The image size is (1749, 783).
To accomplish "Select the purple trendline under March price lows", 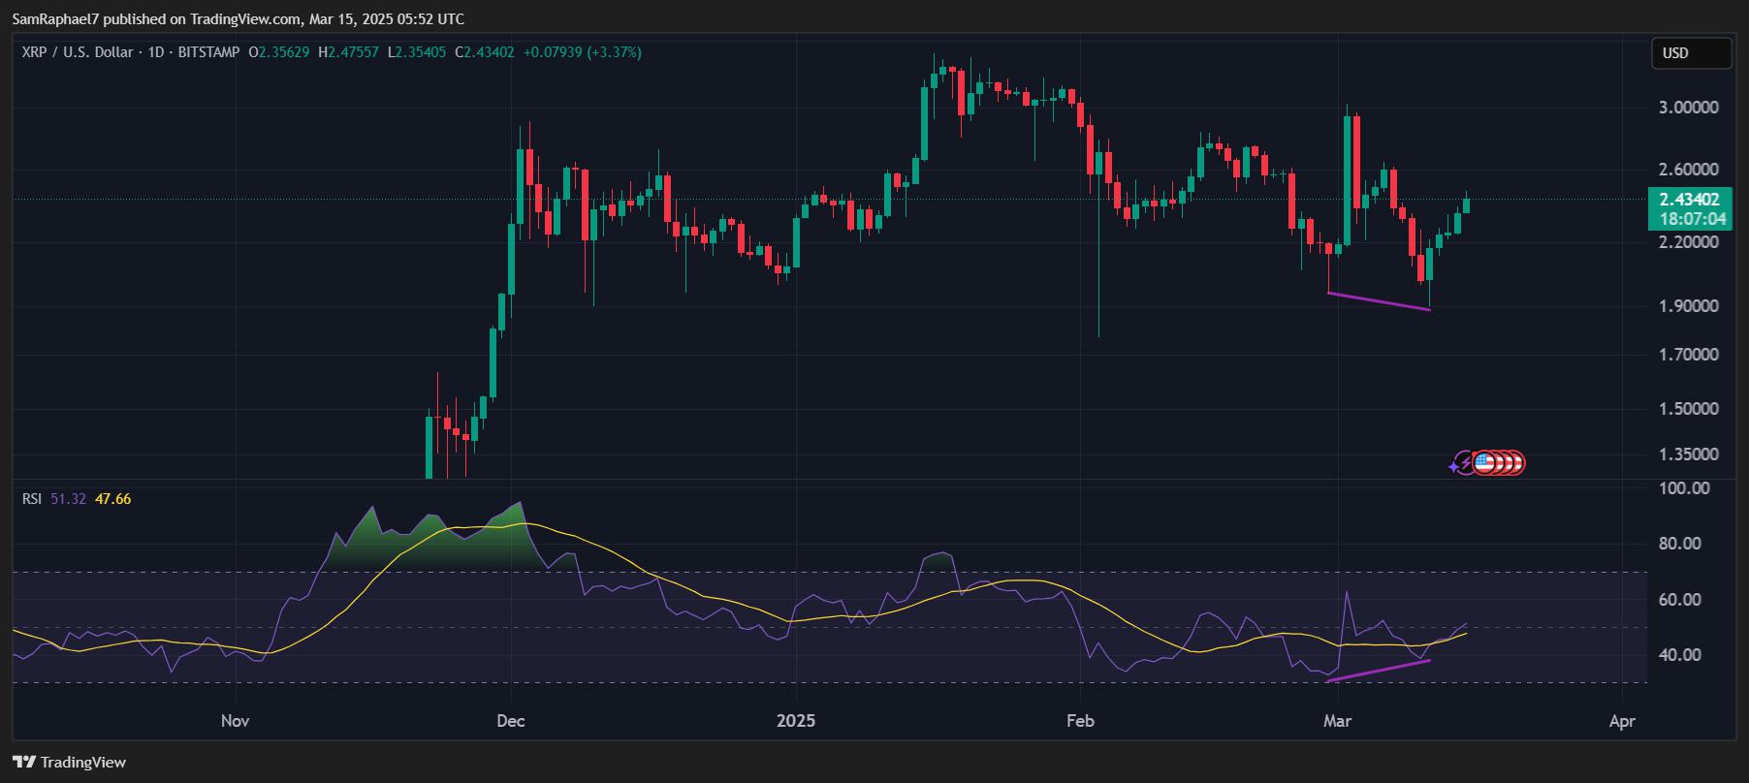I will [1379, 301].
